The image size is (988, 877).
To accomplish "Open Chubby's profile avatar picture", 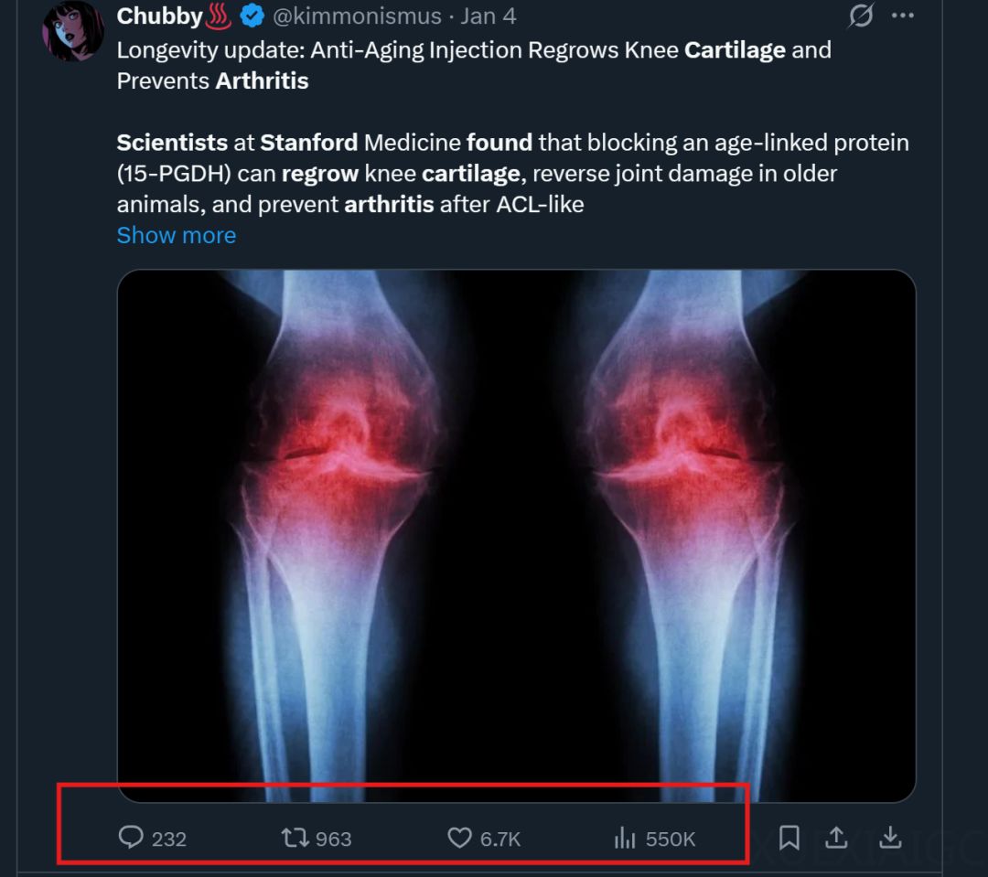I will pos(73,31).
